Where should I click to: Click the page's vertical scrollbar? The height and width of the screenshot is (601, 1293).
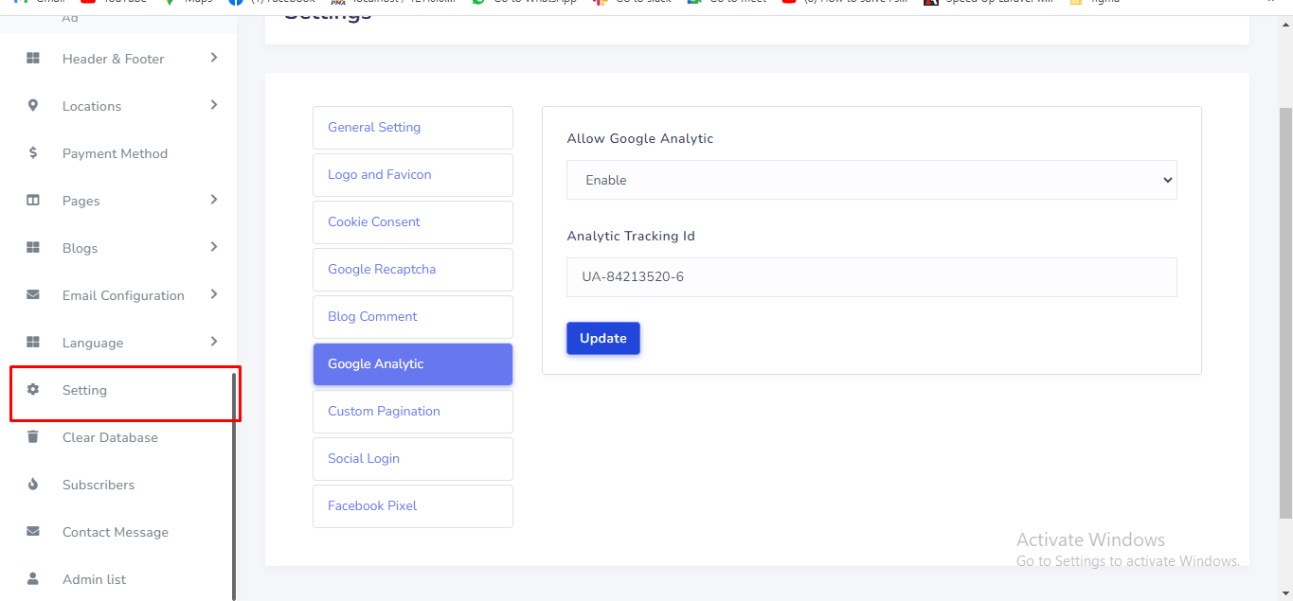(1285, 312)
